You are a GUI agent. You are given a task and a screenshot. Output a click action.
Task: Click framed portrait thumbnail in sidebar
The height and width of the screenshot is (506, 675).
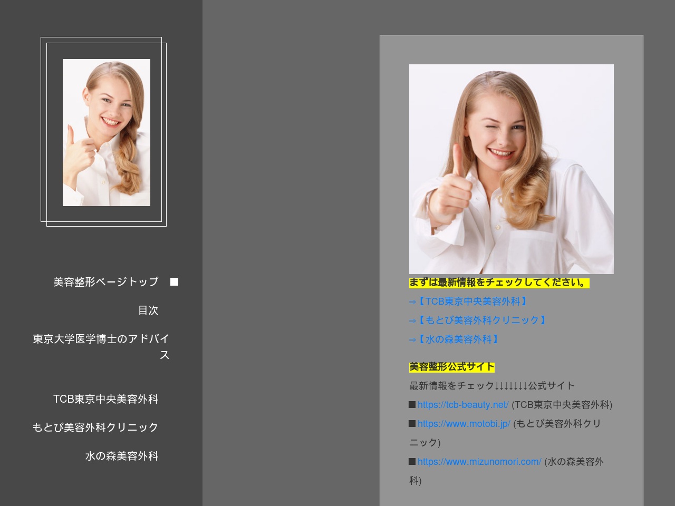[107, 132]
